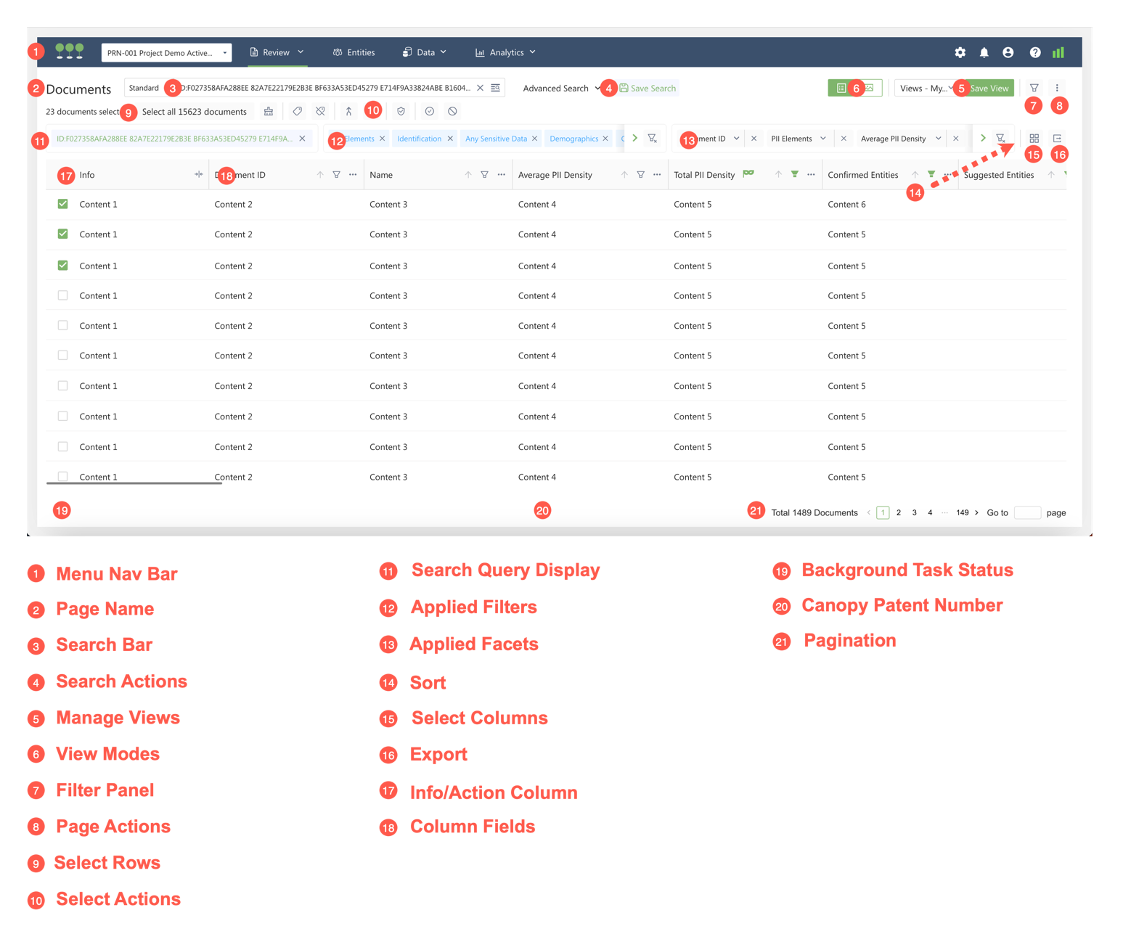Open the project selector dropdown

(166, 53)
